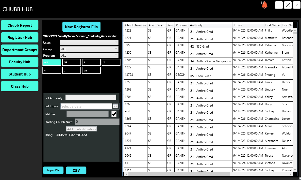Export data with the CSV button
Viewport: 301px width, 180px height.
[76, 170]
